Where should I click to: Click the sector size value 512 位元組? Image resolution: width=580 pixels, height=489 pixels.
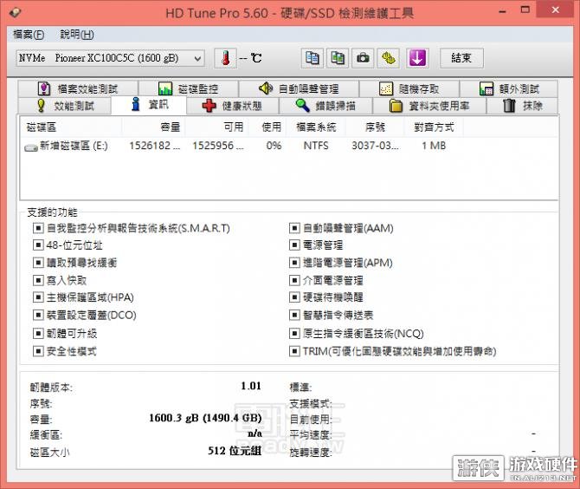coord(235,451)
